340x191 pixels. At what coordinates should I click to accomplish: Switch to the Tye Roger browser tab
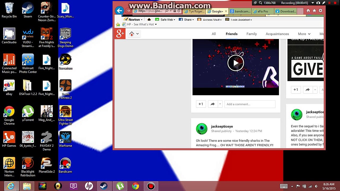pos(194,11)
